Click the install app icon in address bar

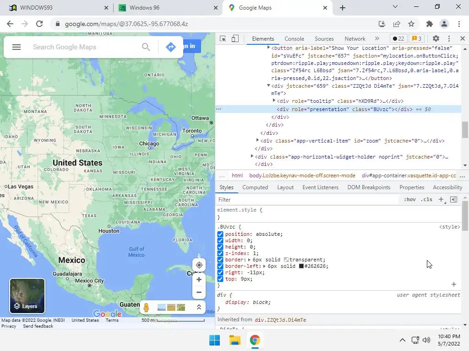click(x=382, y=24)
